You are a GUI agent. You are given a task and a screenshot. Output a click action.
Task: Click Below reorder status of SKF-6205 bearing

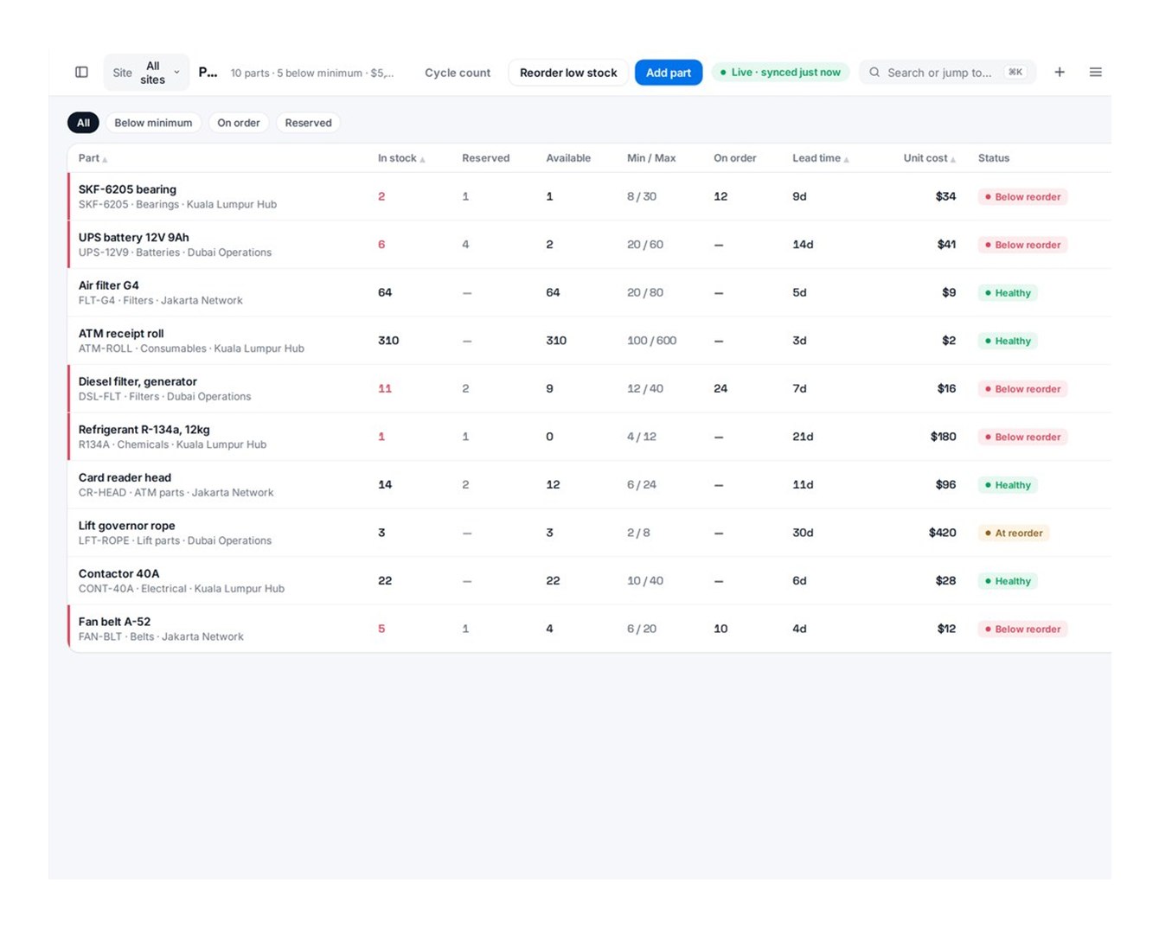click(1022, 197)
